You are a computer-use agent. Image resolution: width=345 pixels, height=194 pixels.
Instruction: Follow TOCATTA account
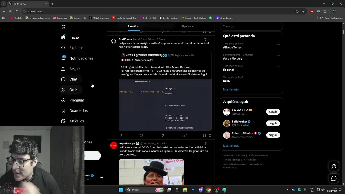point(273,112)
